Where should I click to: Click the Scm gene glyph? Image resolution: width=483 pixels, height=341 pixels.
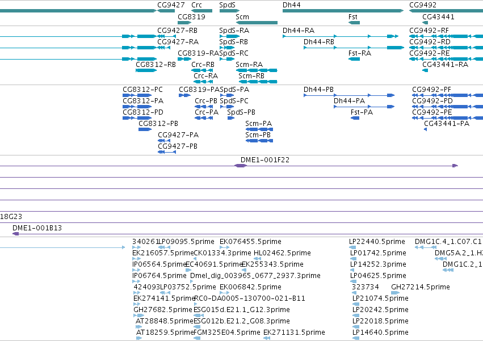pyautogui.click(x=257, y=23)
